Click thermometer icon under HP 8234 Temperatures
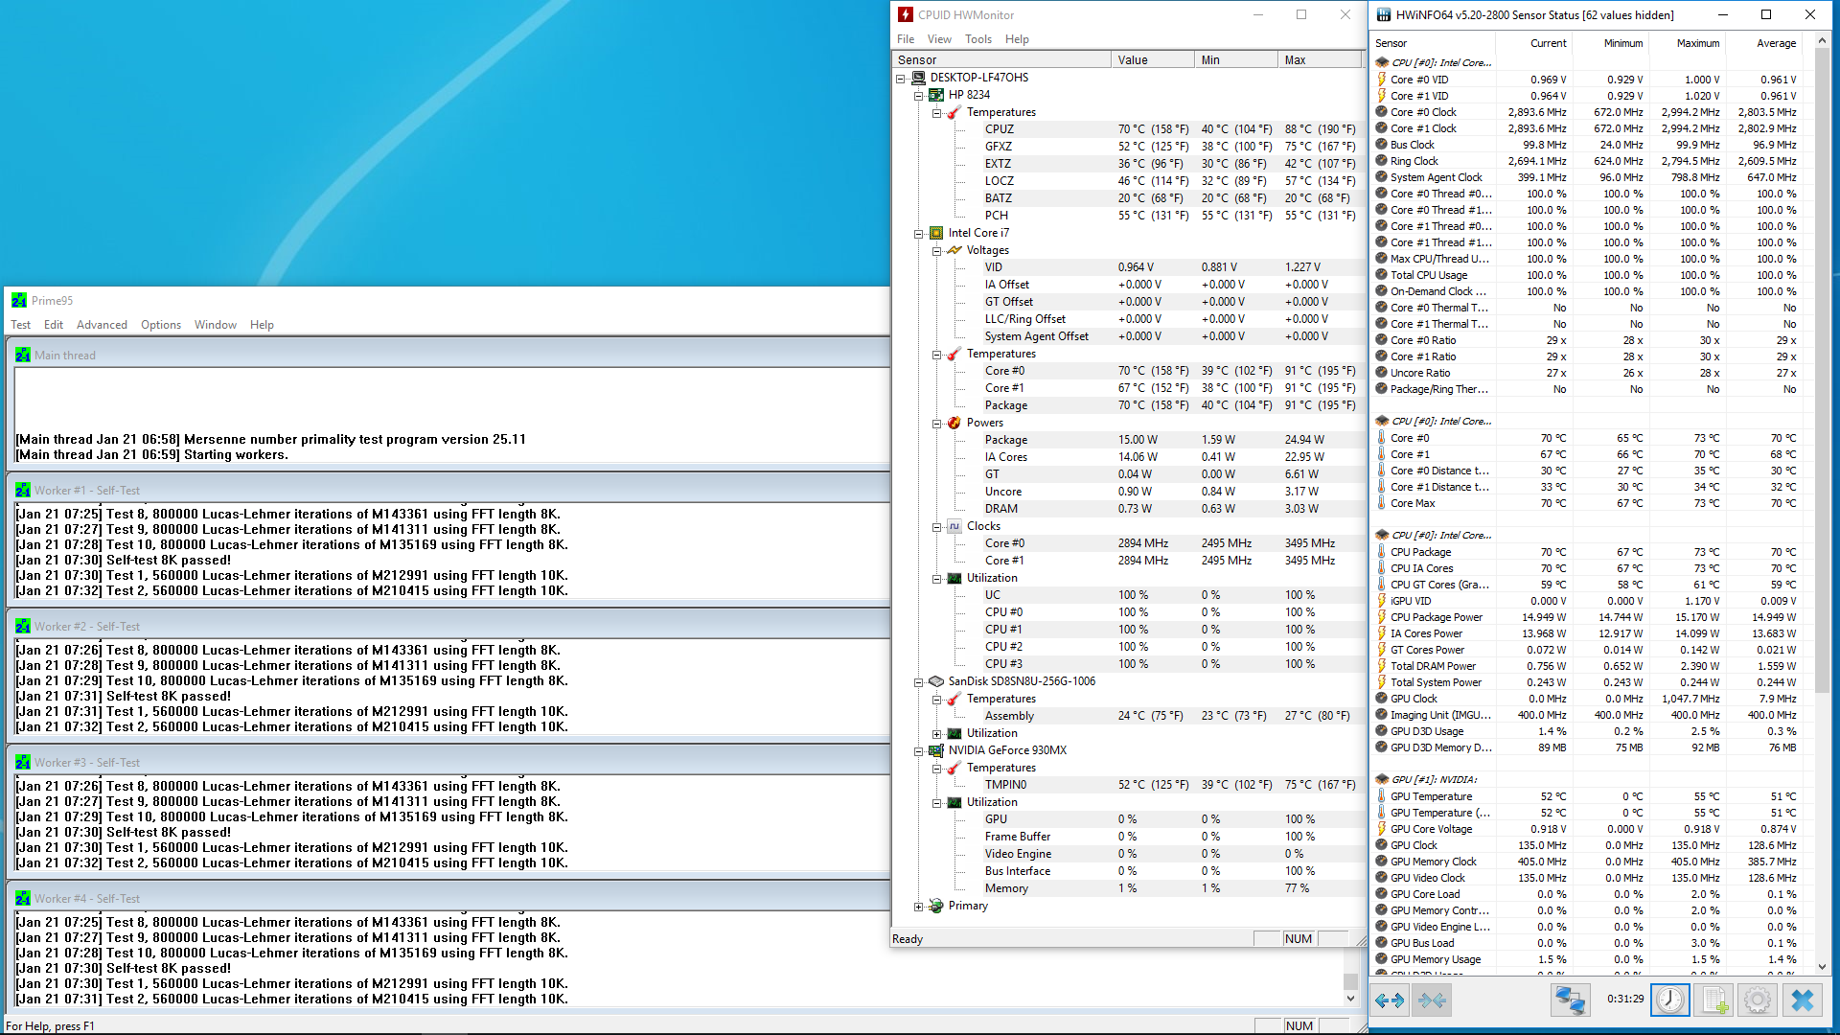 coord(954,112)
